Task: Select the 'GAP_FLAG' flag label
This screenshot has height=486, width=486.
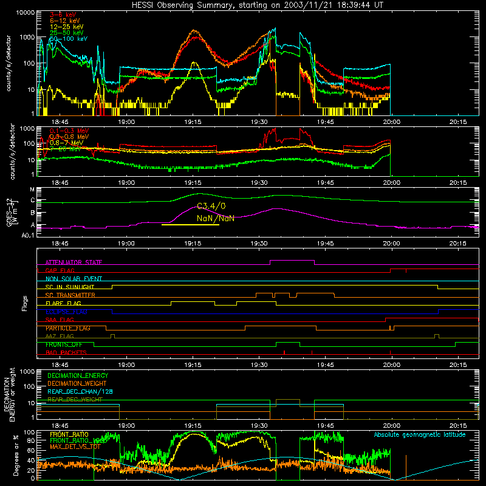Action: [x=60, y=270]
